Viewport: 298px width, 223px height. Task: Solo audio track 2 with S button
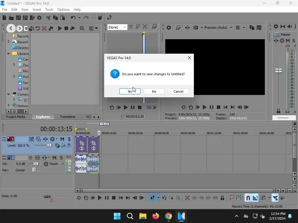click(61, 158)
